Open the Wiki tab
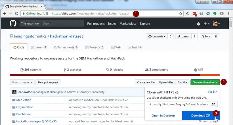 pyautogui.click(x=116, y=47)
